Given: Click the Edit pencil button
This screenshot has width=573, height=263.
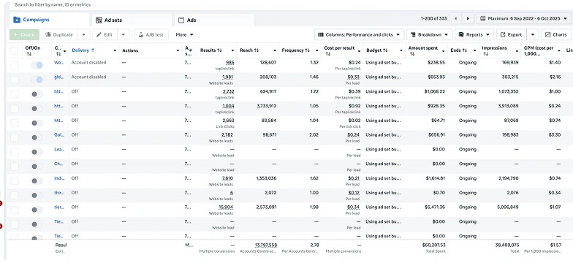Looking at the screenshot, I should [x=105, y=35].
